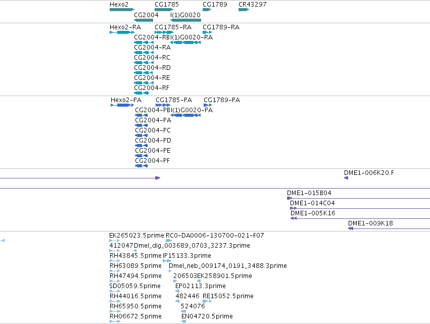This screenshot has height=324, width=430.
Task: Select protein CG2004-PE
Action: (141, 156)
